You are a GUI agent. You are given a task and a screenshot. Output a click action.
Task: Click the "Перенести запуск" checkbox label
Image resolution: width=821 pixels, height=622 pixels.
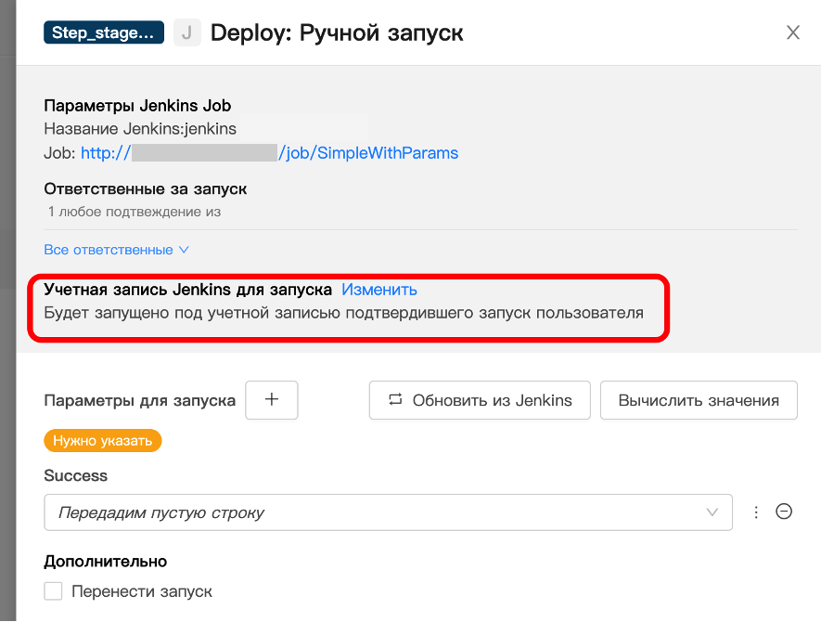tap(141, 591)
